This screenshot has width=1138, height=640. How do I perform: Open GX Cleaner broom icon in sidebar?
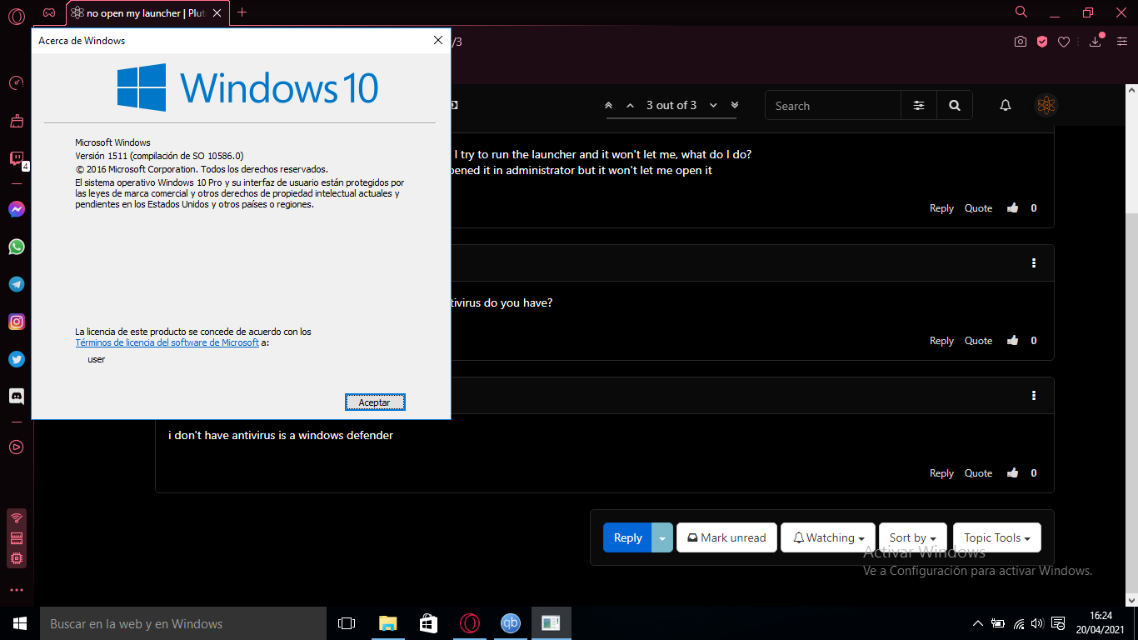coord(16,122)
